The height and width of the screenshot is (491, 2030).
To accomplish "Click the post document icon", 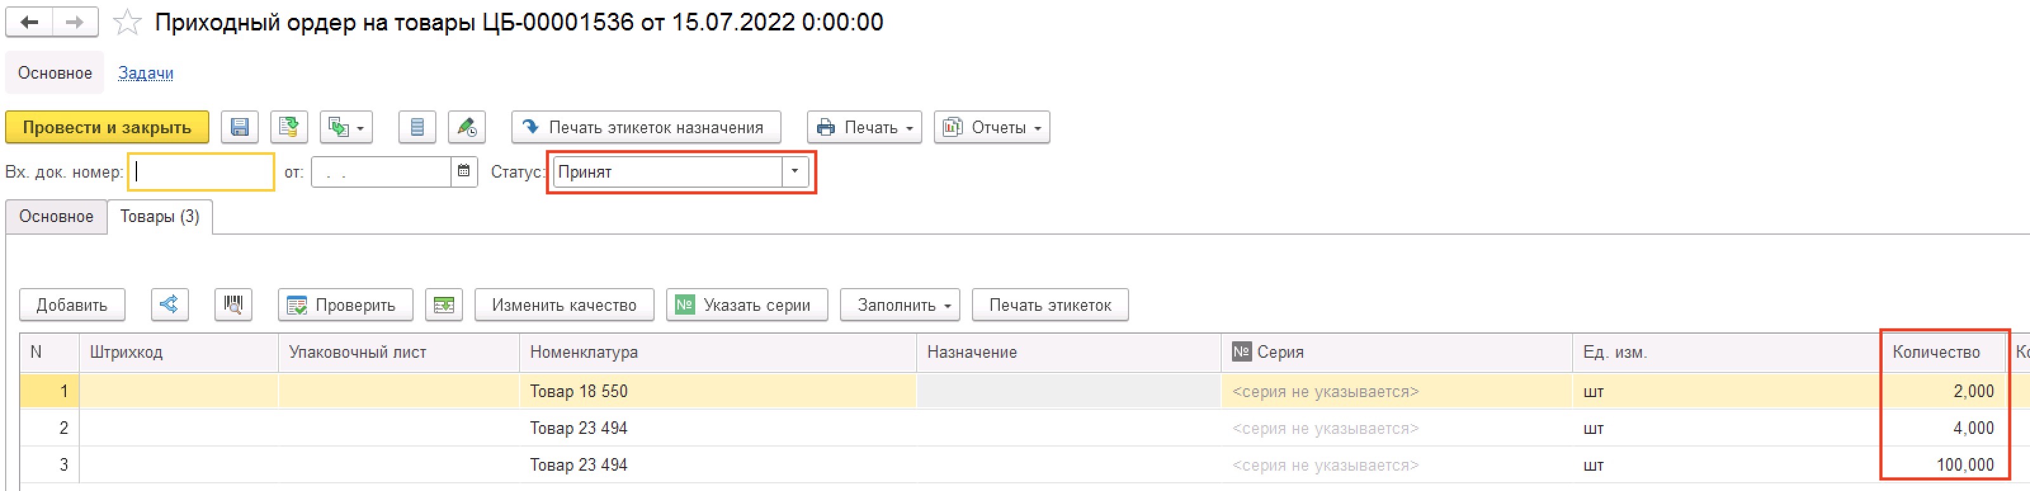I will [289, 127].
